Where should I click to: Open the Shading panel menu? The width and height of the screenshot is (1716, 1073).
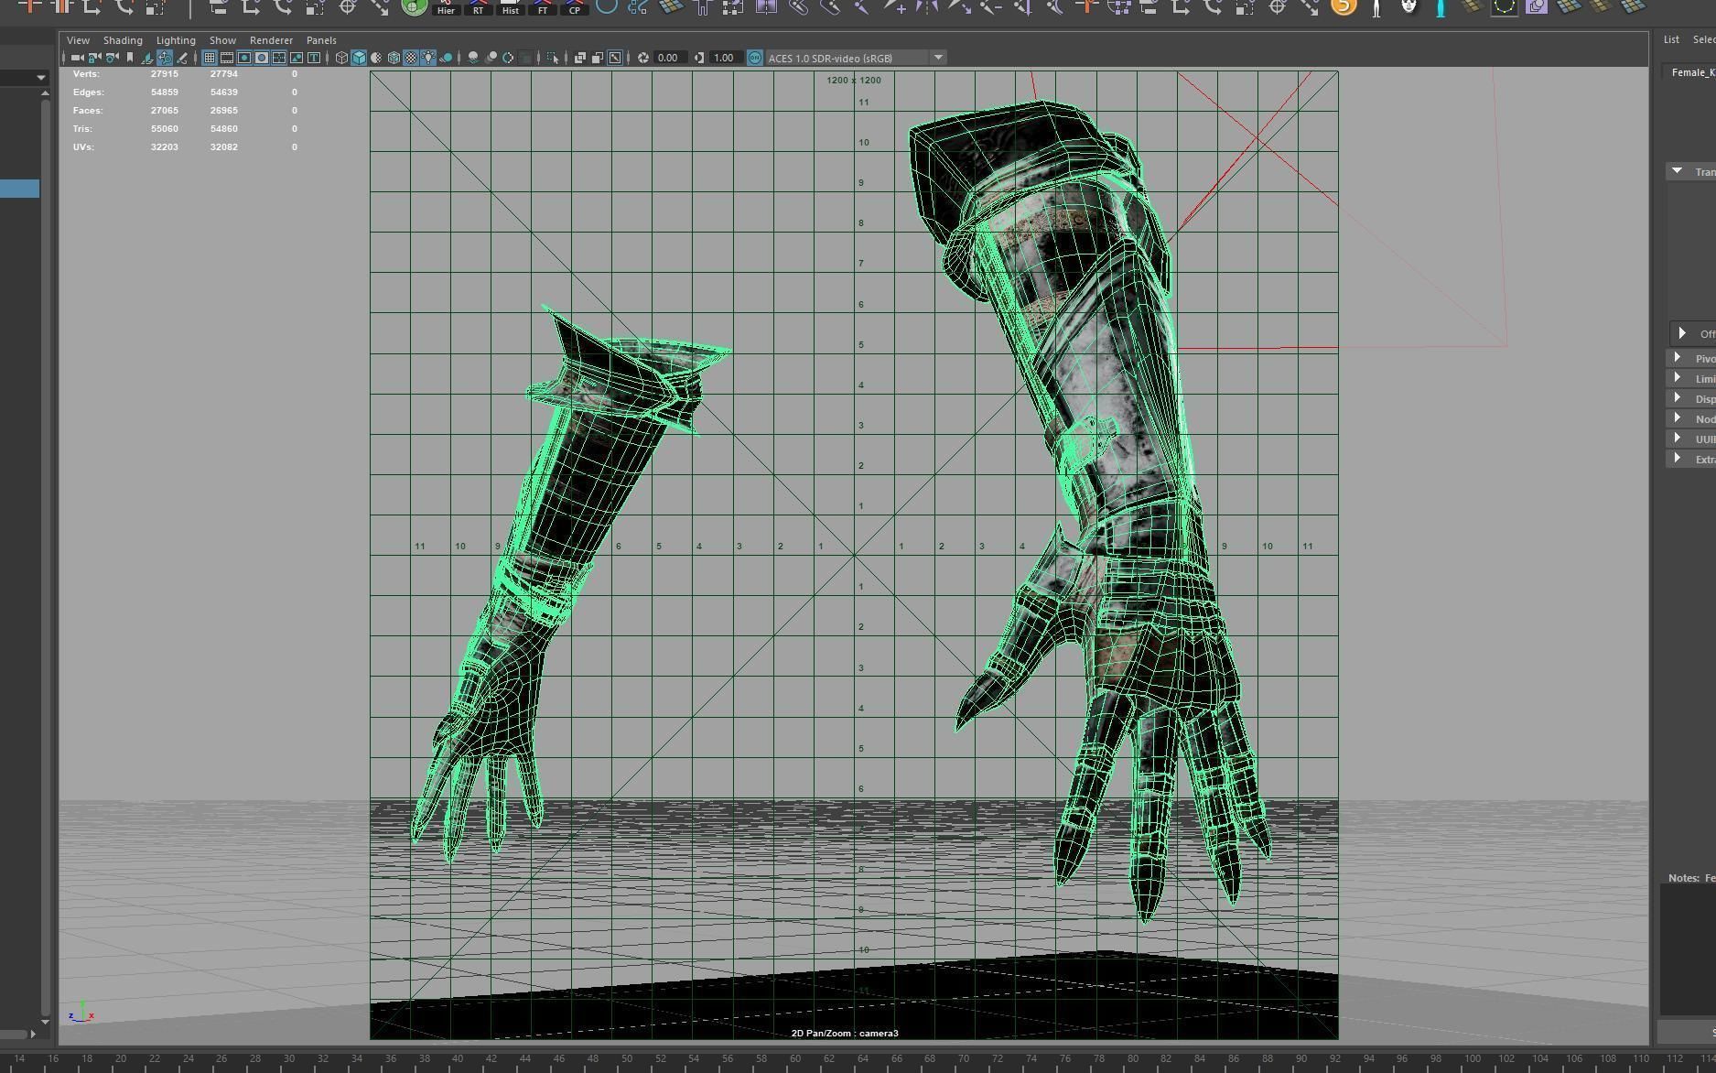coord(123,40)
